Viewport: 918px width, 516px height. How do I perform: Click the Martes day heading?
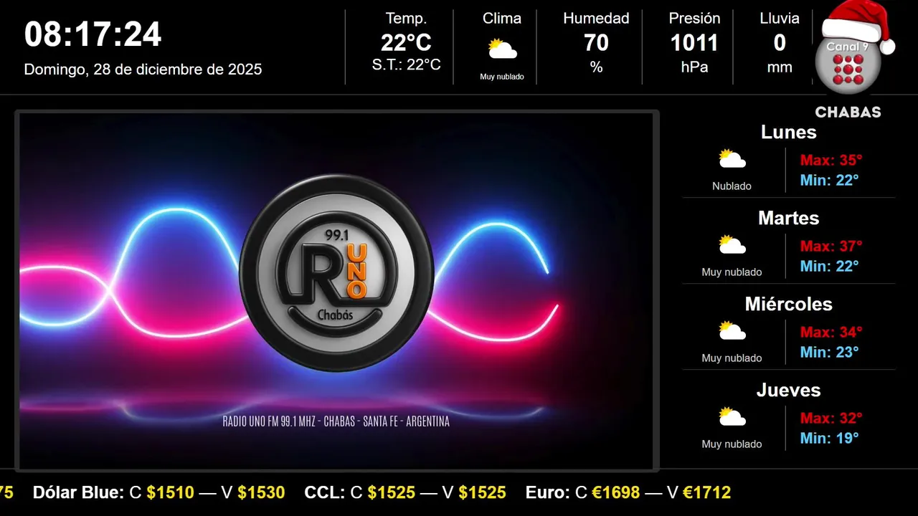(789, 218)
